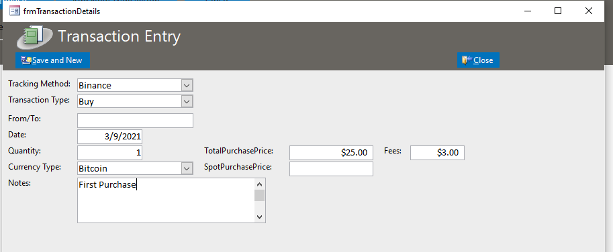
Task: Click the notebook logo beside Transaction Entry
Action: click(34, 38)
